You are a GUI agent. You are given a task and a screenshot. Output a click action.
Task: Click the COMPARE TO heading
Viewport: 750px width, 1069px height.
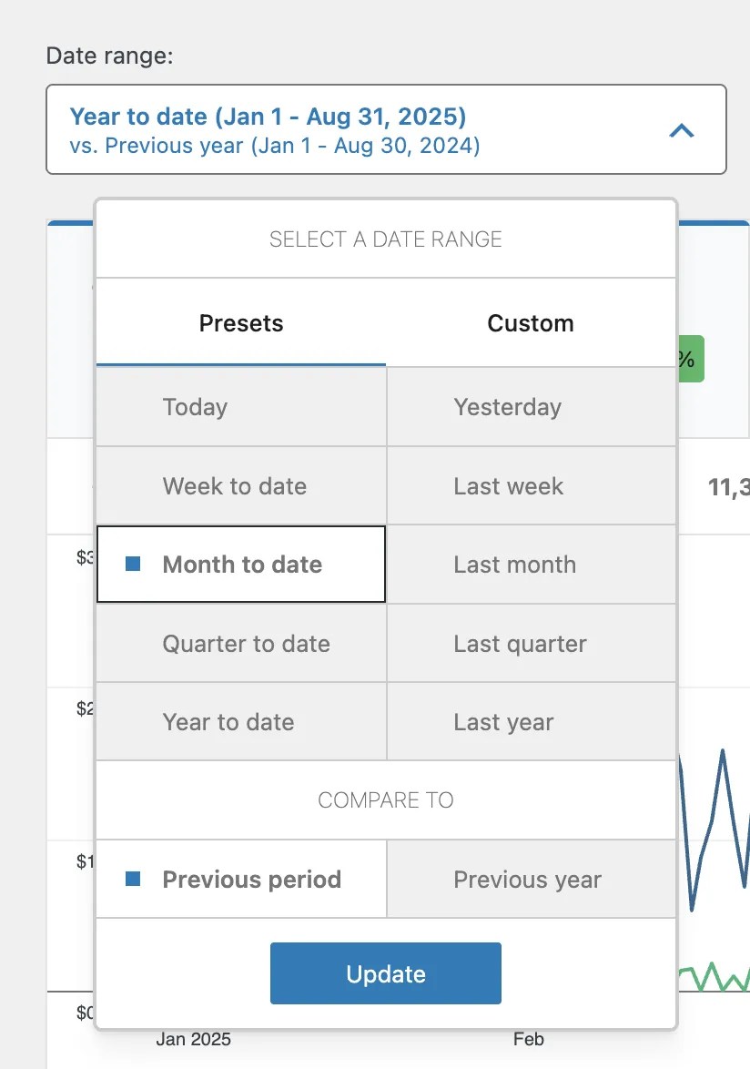(x=386, y=799)
